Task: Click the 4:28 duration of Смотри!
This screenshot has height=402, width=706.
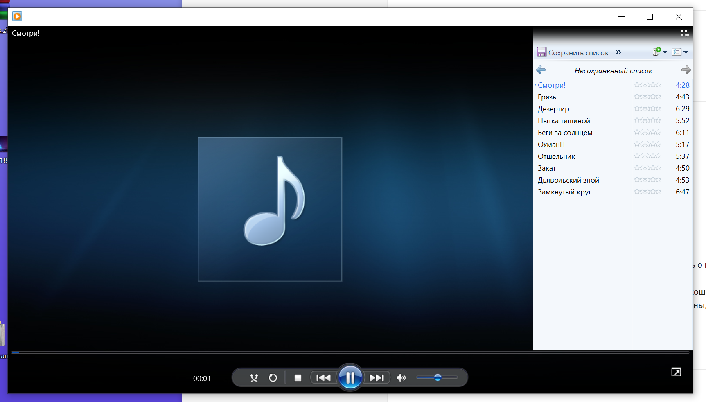Action: click(x=682, y=85)
